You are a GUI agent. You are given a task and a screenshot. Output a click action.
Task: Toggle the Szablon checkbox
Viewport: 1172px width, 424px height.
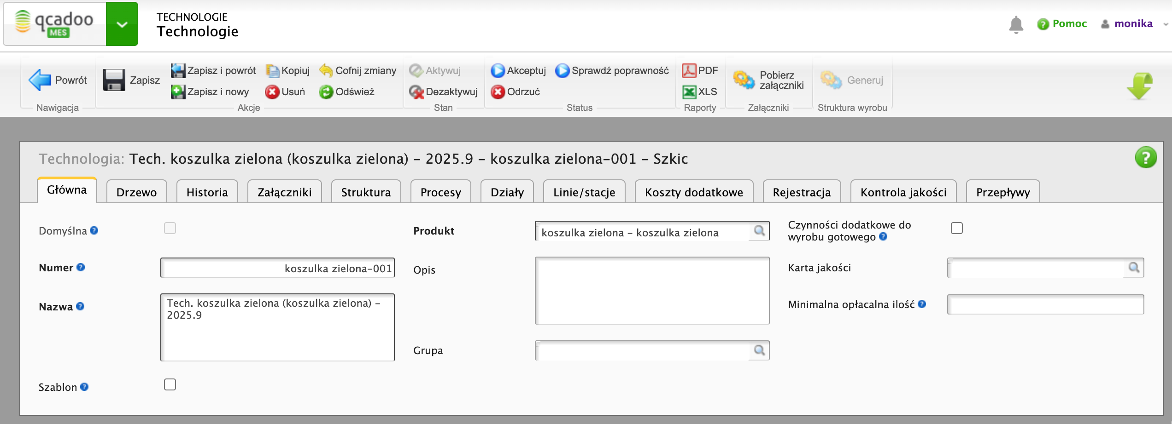[170, 384]
